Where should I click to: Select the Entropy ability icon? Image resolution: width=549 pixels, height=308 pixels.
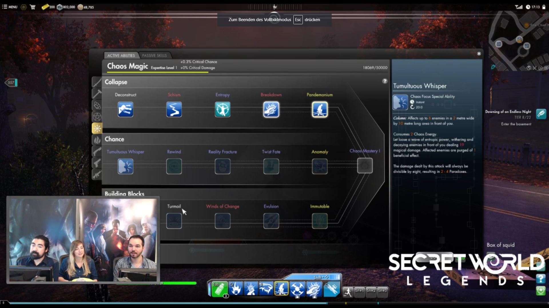[222, 110]
